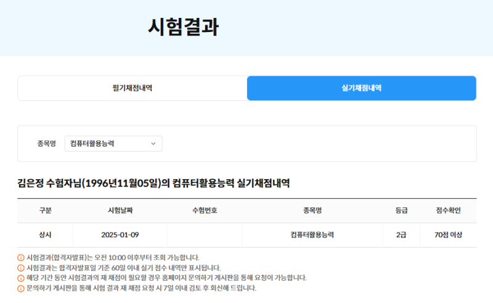Click the 상시 cell in the table
This screenshot has width=493, height=303.
click(45, 235)
